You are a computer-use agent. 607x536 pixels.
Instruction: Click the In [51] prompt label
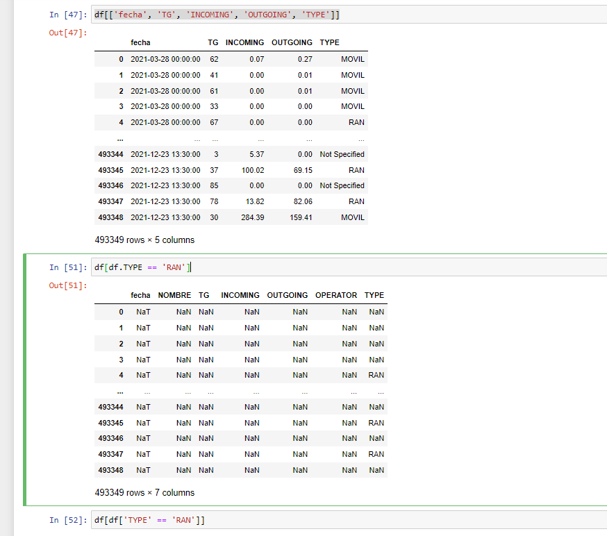pos(68,267)
